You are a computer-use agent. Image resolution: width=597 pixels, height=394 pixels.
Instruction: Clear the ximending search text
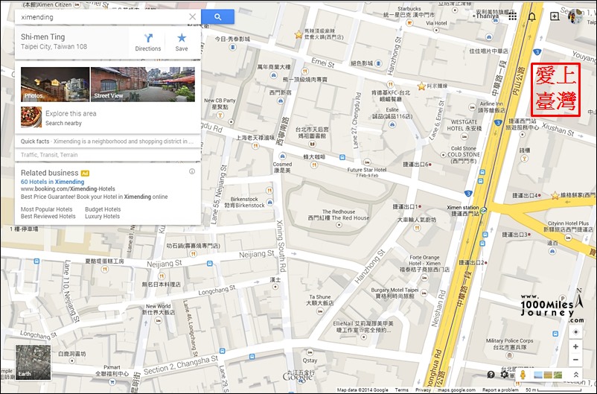point(193,17)
